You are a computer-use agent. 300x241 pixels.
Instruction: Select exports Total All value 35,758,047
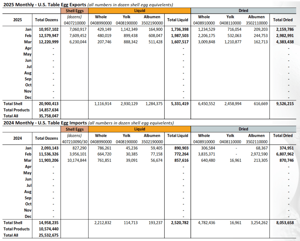click(x=49, y=116)
